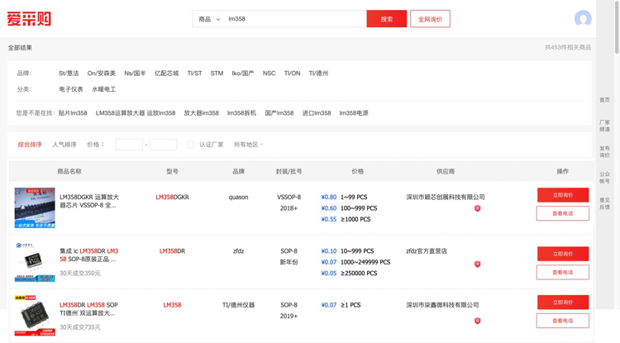Click suggested search lm358拆机
The height and width of the screenshot is (343, 620).
coord(241,113)
